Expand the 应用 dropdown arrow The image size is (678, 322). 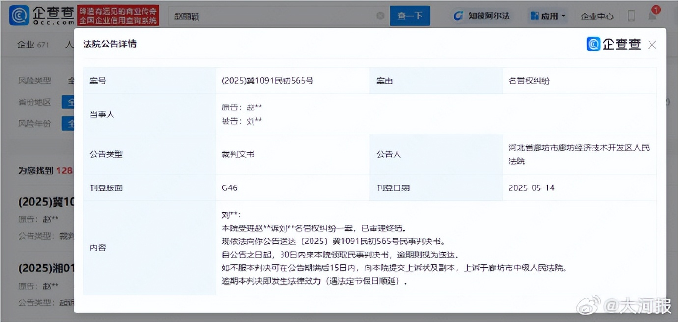coord(563,16)
